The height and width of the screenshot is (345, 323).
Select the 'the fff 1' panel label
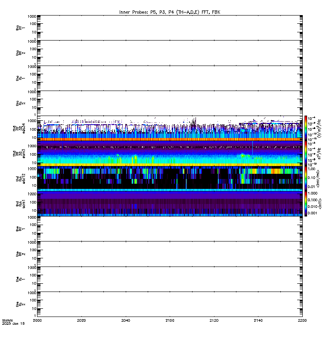[x=20, y=229]
